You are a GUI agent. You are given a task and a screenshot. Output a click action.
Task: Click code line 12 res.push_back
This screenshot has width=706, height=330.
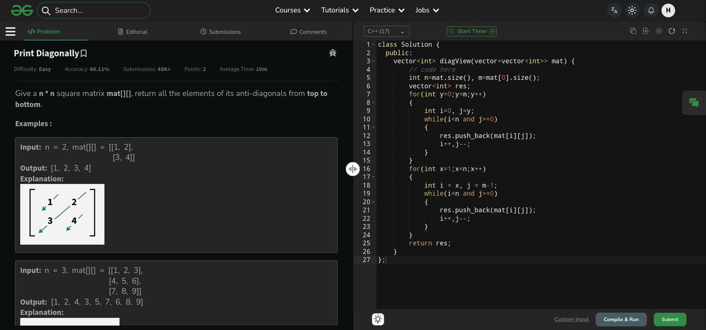click(488, 136)
